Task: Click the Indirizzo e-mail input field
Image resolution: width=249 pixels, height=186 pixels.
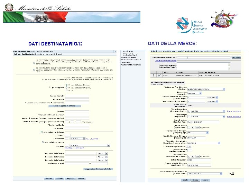Action: pos(86,164)
